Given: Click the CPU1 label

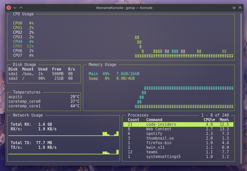Looking at the screenshot, I should point(18,28).
